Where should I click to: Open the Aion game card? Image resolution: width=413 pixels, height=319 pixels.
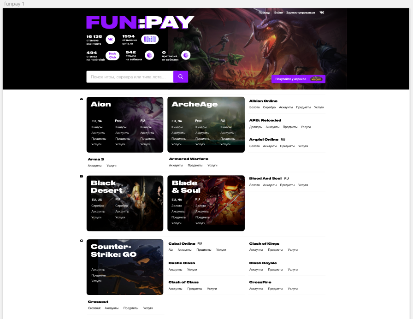[x=125, y=124]
